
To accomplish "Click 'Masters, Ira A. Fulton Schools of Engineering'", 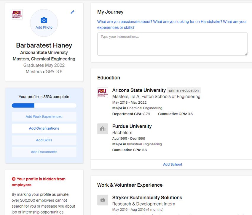I will point(156,97).
